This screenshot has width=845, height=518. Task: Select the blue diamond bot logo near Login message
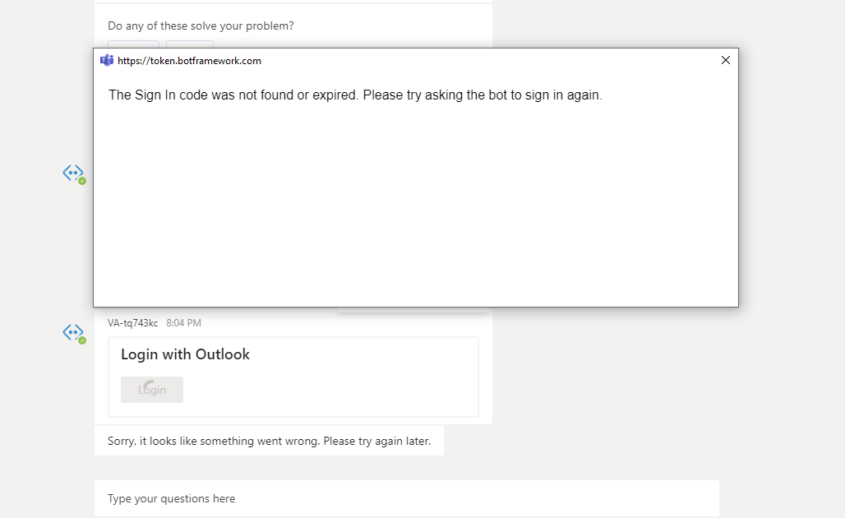coord(72,332)
